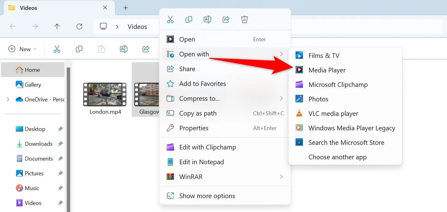Open a new tab with the plus button
Image resolution: width=447 pixels, height=212 pixels.
coord(126,8)
